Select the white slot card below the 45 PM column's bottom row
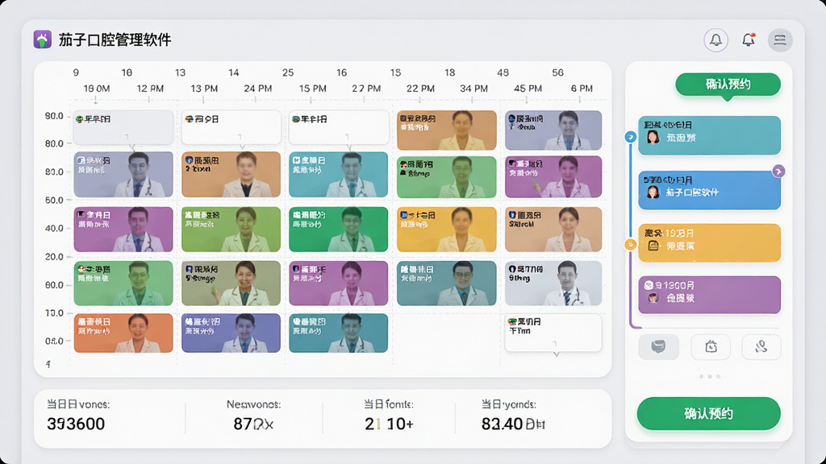The image size is (826, 464). click(x=553, y=333)
